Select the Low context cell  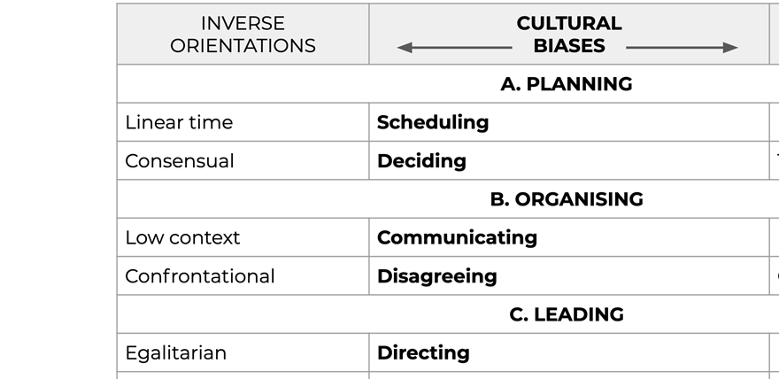coord(243,237)
